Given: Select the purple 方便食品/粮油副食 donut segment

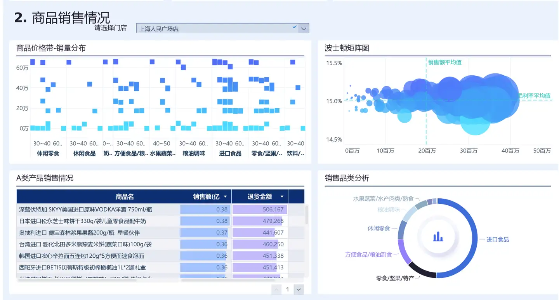Looking at the screenshot, I should point(404,251).
